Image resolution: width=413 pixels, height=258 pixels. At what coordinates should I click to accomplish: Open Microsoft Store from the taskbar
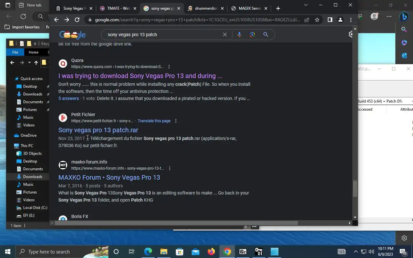pyautogui.click(x=179, y=252)
